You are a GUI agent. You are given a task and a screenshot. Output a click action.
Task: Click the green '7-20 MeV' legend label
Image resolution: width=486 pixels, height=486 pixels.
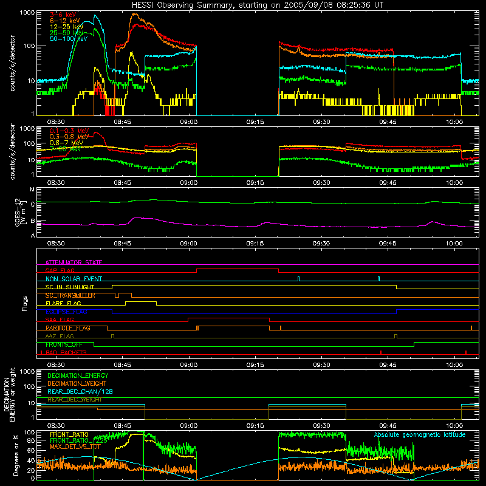tap(66, 149)
